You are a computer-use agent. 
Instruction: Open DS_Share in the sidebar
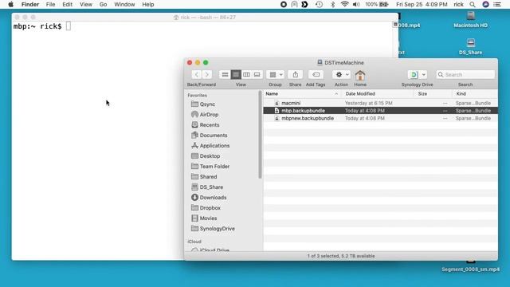coord(207,187)
